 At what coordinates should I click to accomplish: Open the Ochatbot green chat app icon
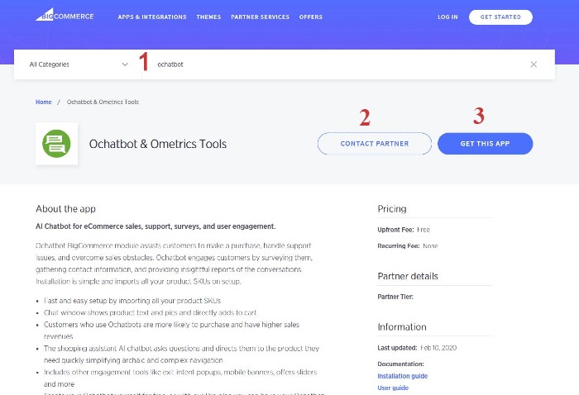[56, 144]
